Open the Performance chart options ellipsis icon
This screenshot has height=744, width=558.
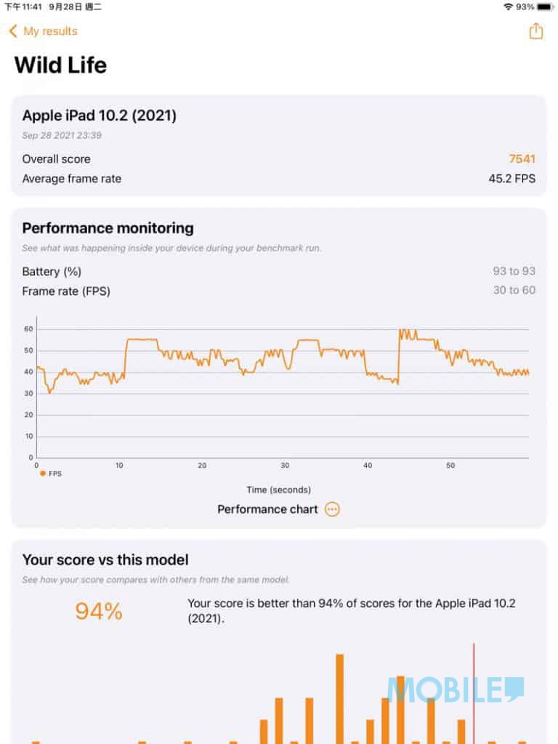point(332,509)
